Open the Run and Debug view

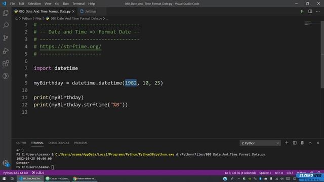click(6, 51)
